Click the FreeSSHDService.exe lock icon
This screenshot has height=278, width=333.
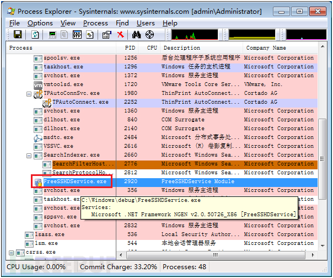point(38,183)
